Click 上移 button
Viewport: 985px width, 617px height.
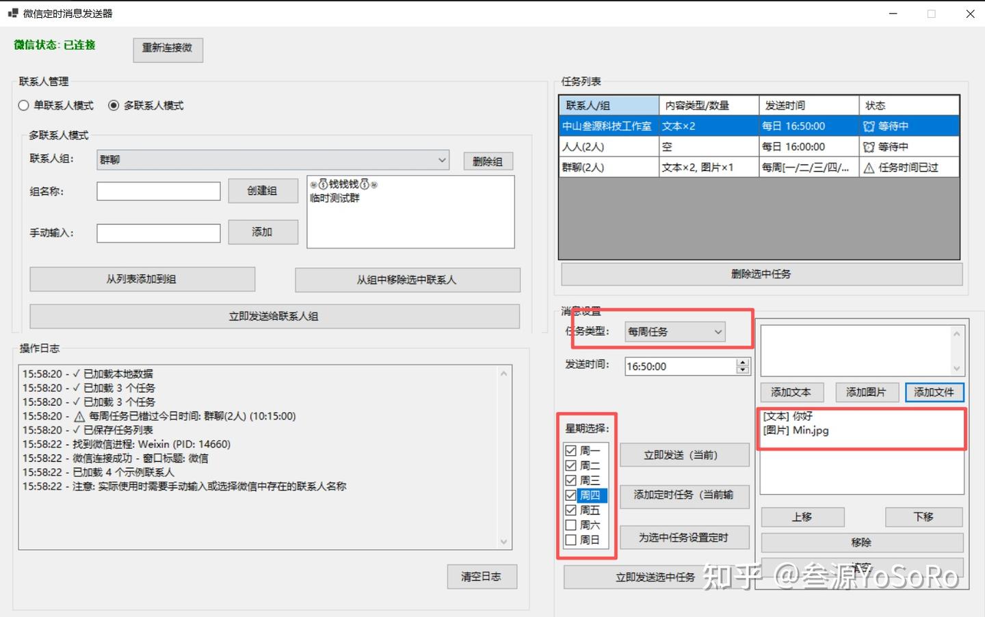(x=803, y=517)
